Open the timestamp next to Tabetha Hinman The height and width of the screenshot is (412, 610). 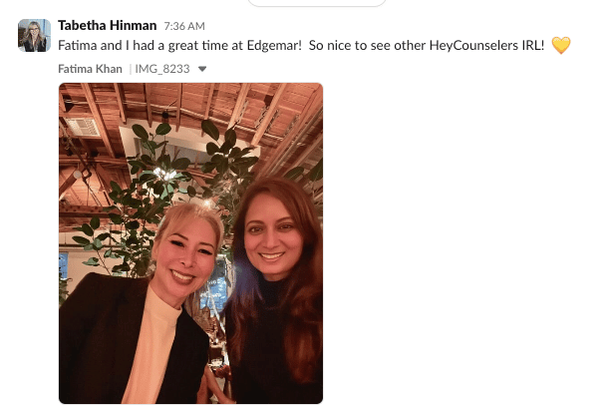coord(184,26)
